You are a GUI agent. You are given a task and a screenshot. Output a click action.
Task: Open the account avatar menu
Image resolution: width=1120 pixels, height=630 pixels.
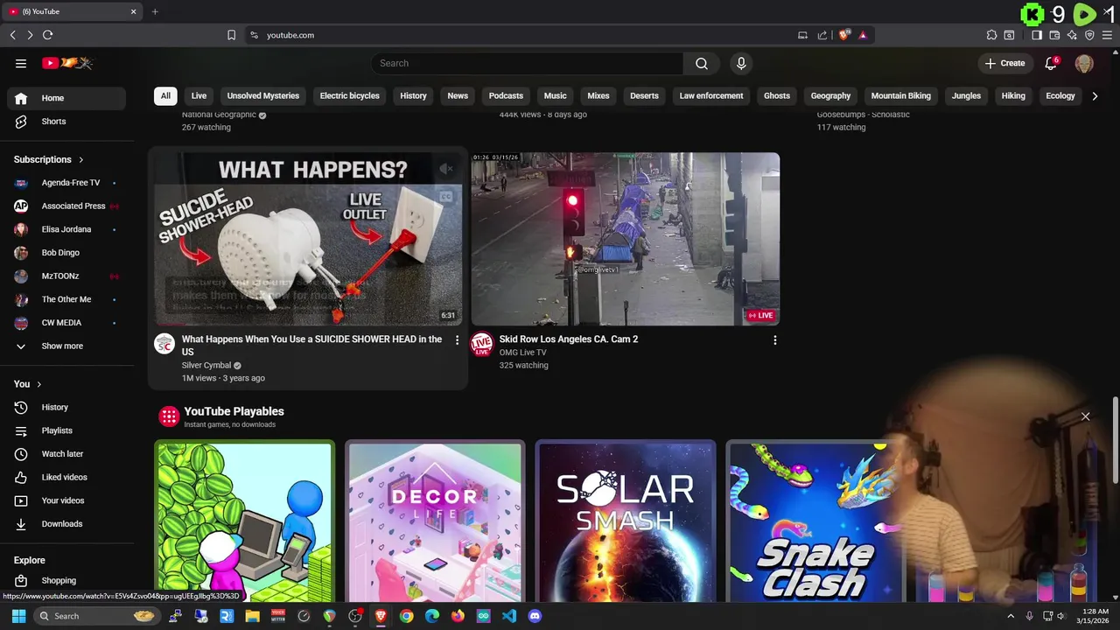[x=1084, y=63]
